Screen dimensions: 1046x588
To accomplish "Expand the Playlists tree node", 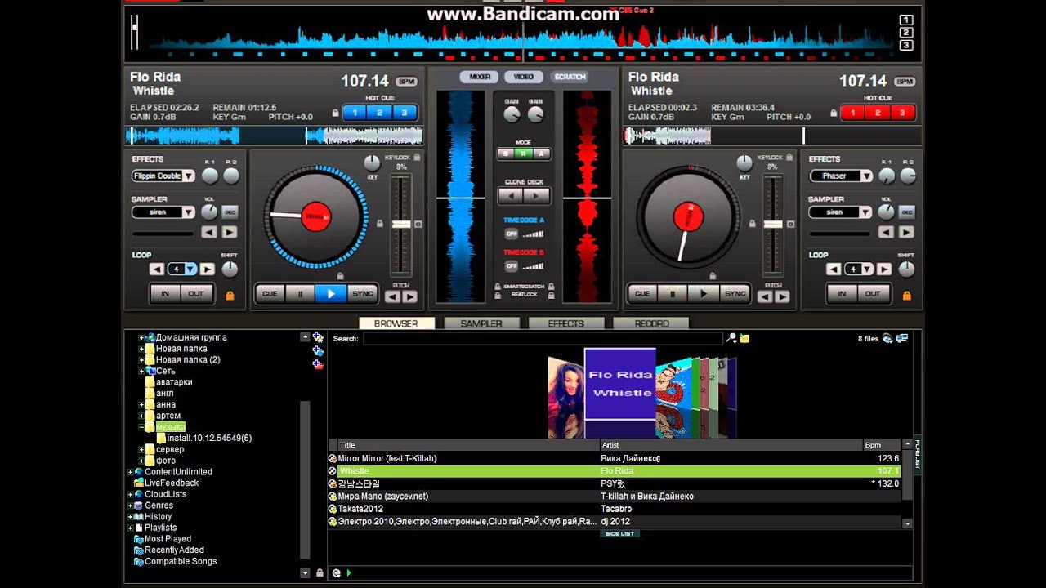I will pos(130,528).
